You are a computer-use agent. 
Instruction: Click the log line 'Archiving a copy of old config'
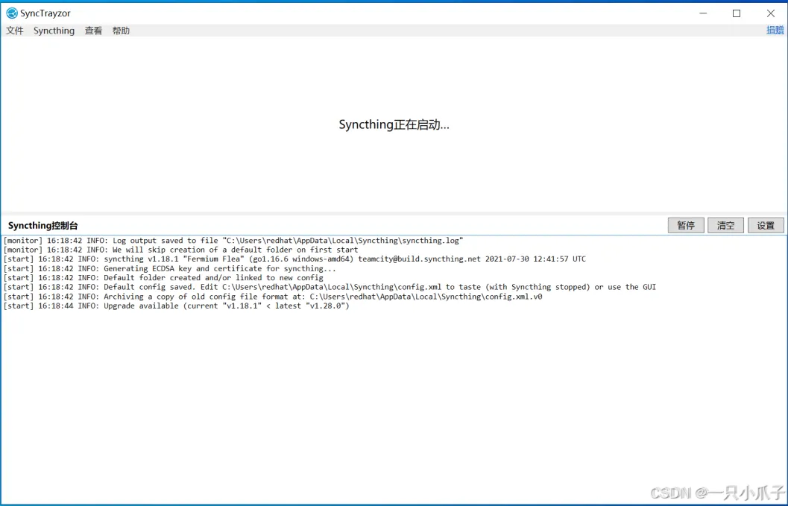coord(273,297)
